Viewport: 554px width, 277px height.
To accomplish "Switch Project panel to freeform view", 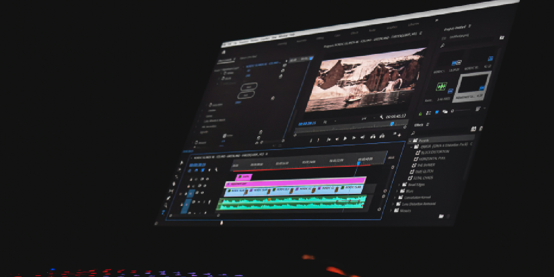I will pyautogui.click(x=445, y=111).
